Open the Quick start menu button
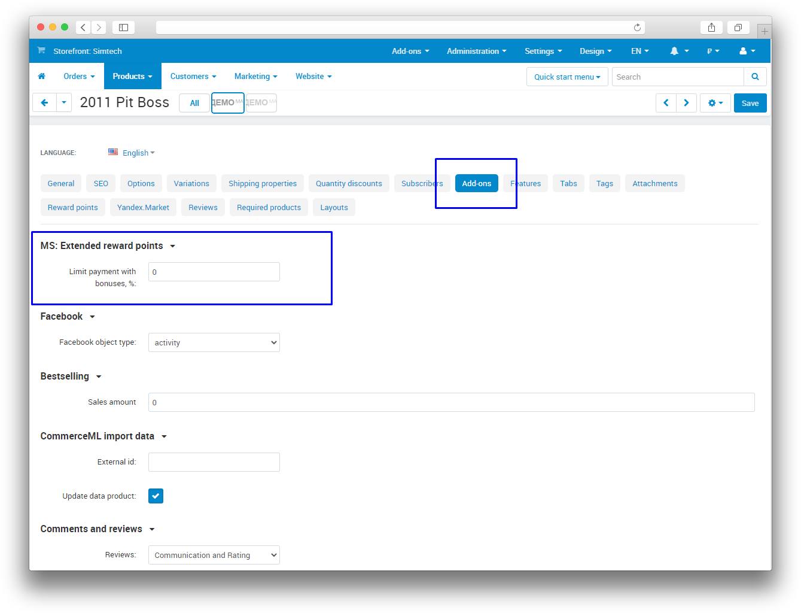801x613 pixels. tap(567, 77)
